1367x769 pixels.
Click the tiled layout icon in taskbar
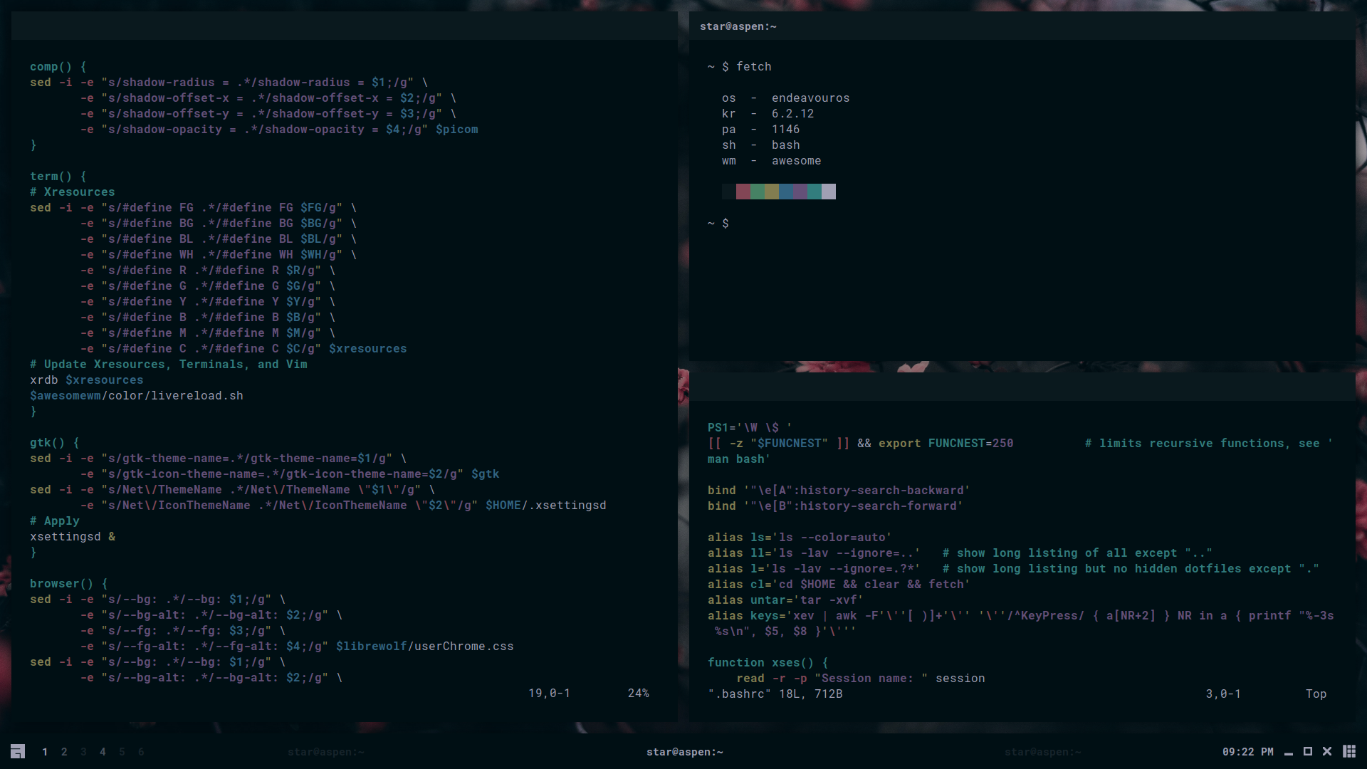1348,751
